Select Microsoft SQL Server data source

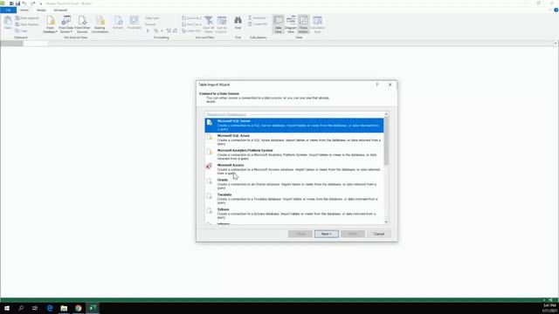(294, 125)
